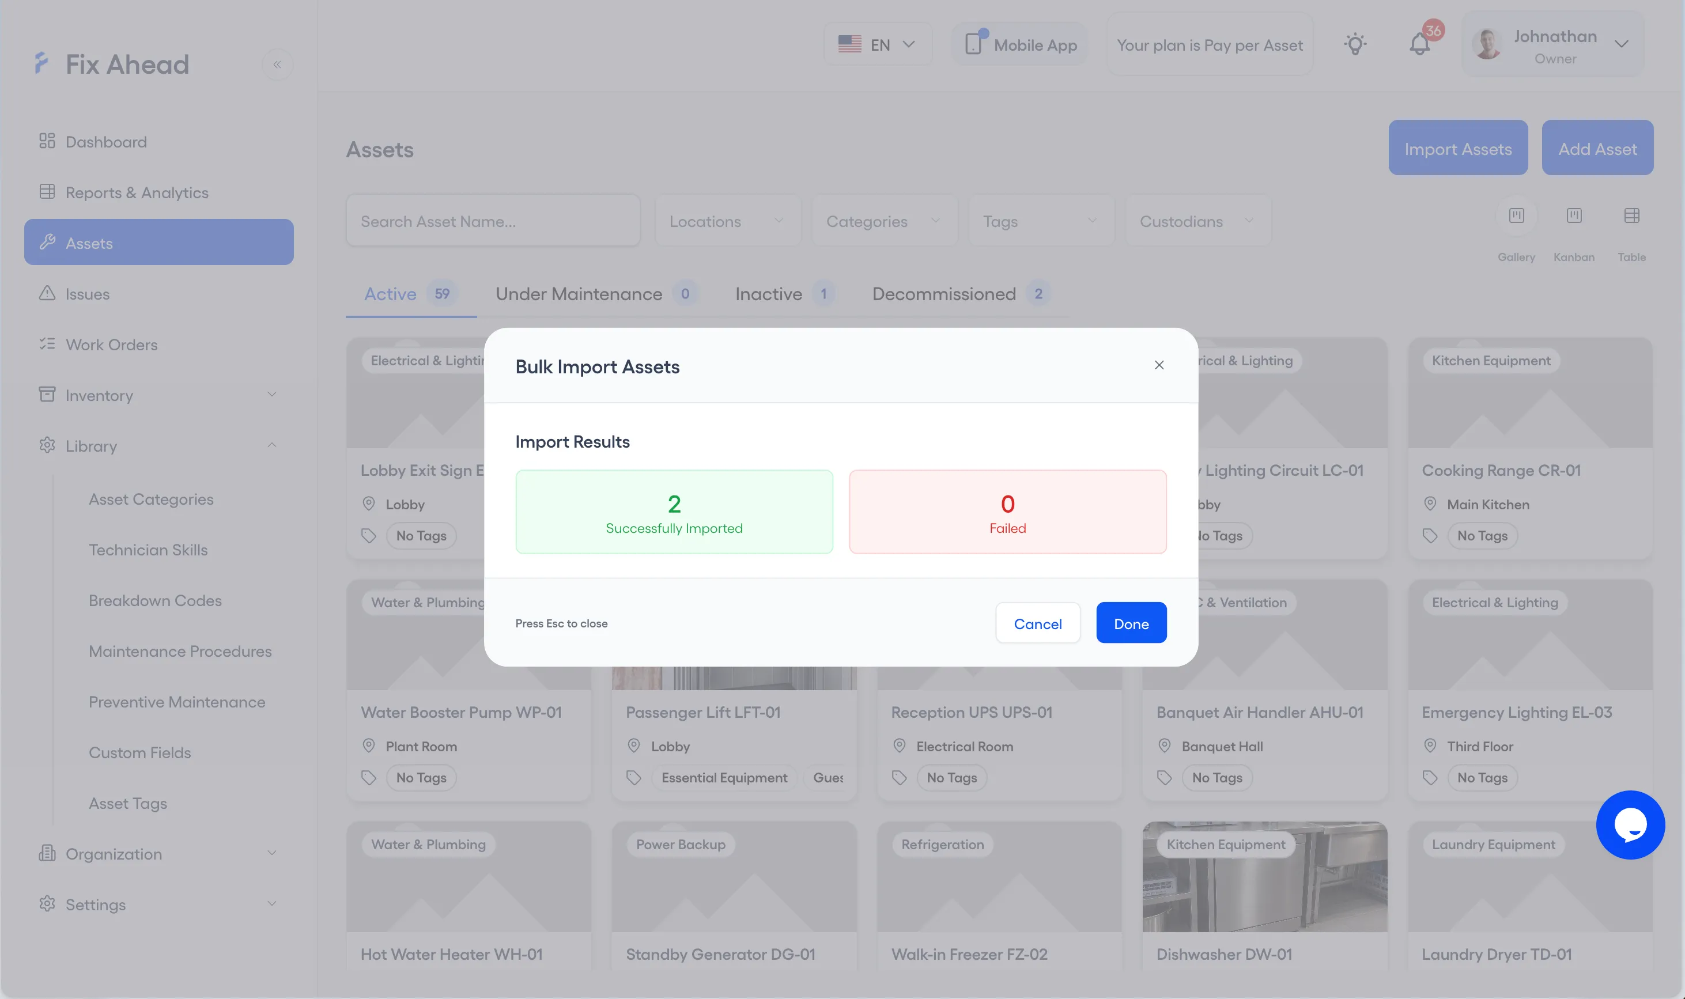Collapse the sidebar with the double-chevron icon
Viewport: 1685px width, 999px height.
277,65
